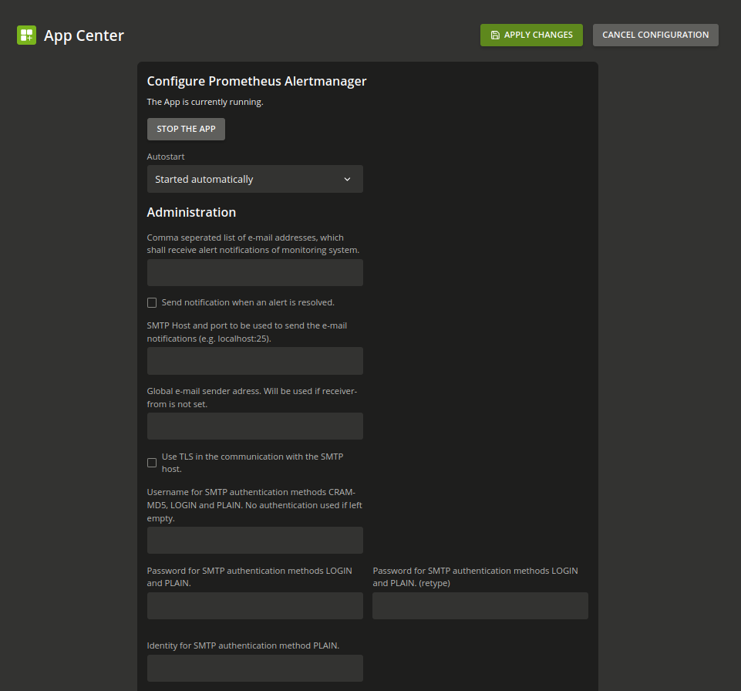Click the App Center title text

84,36
